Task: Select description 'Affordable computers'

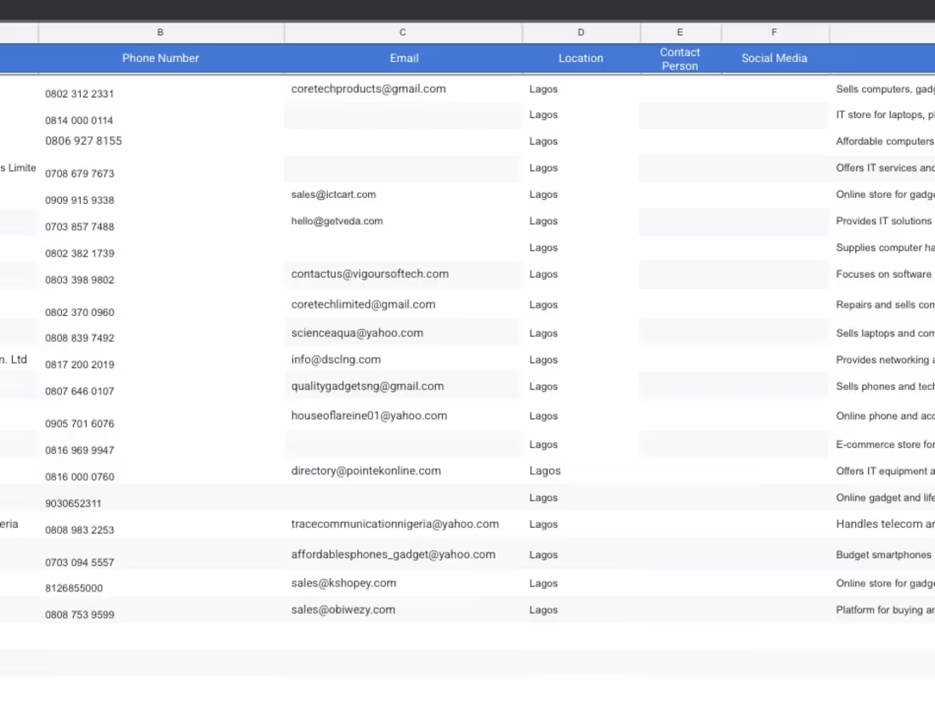Action: click(885, 141)
